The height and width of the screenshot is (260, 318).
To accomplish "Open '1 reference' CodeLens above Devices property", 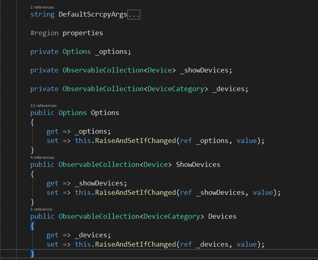I will (41, 209).
